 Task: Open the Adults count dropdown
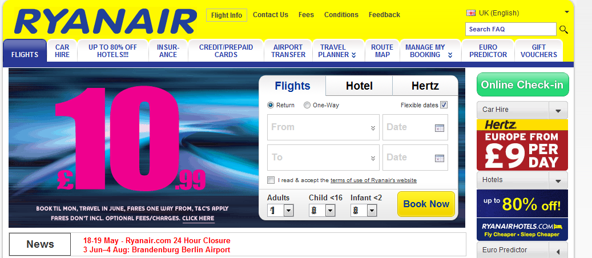coord(280,211)
